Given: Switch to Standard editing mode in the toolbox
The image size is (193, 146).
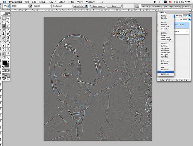Looking at the screenshot, I should click(x=3, y=70).
